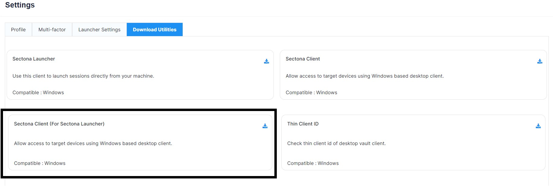Click the Settings page heading
The height and width of the screenshot is (195, 553).
click(x=20, y=5)
